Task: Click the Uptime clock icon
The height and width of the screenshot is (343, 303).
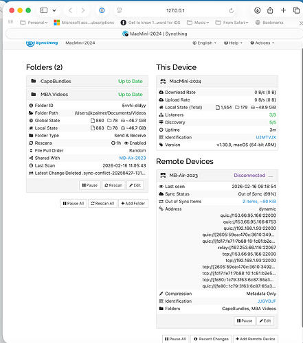Action: 161,130
